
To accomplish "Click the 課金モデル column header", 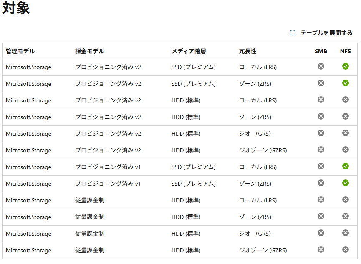I will coord(90,51).
